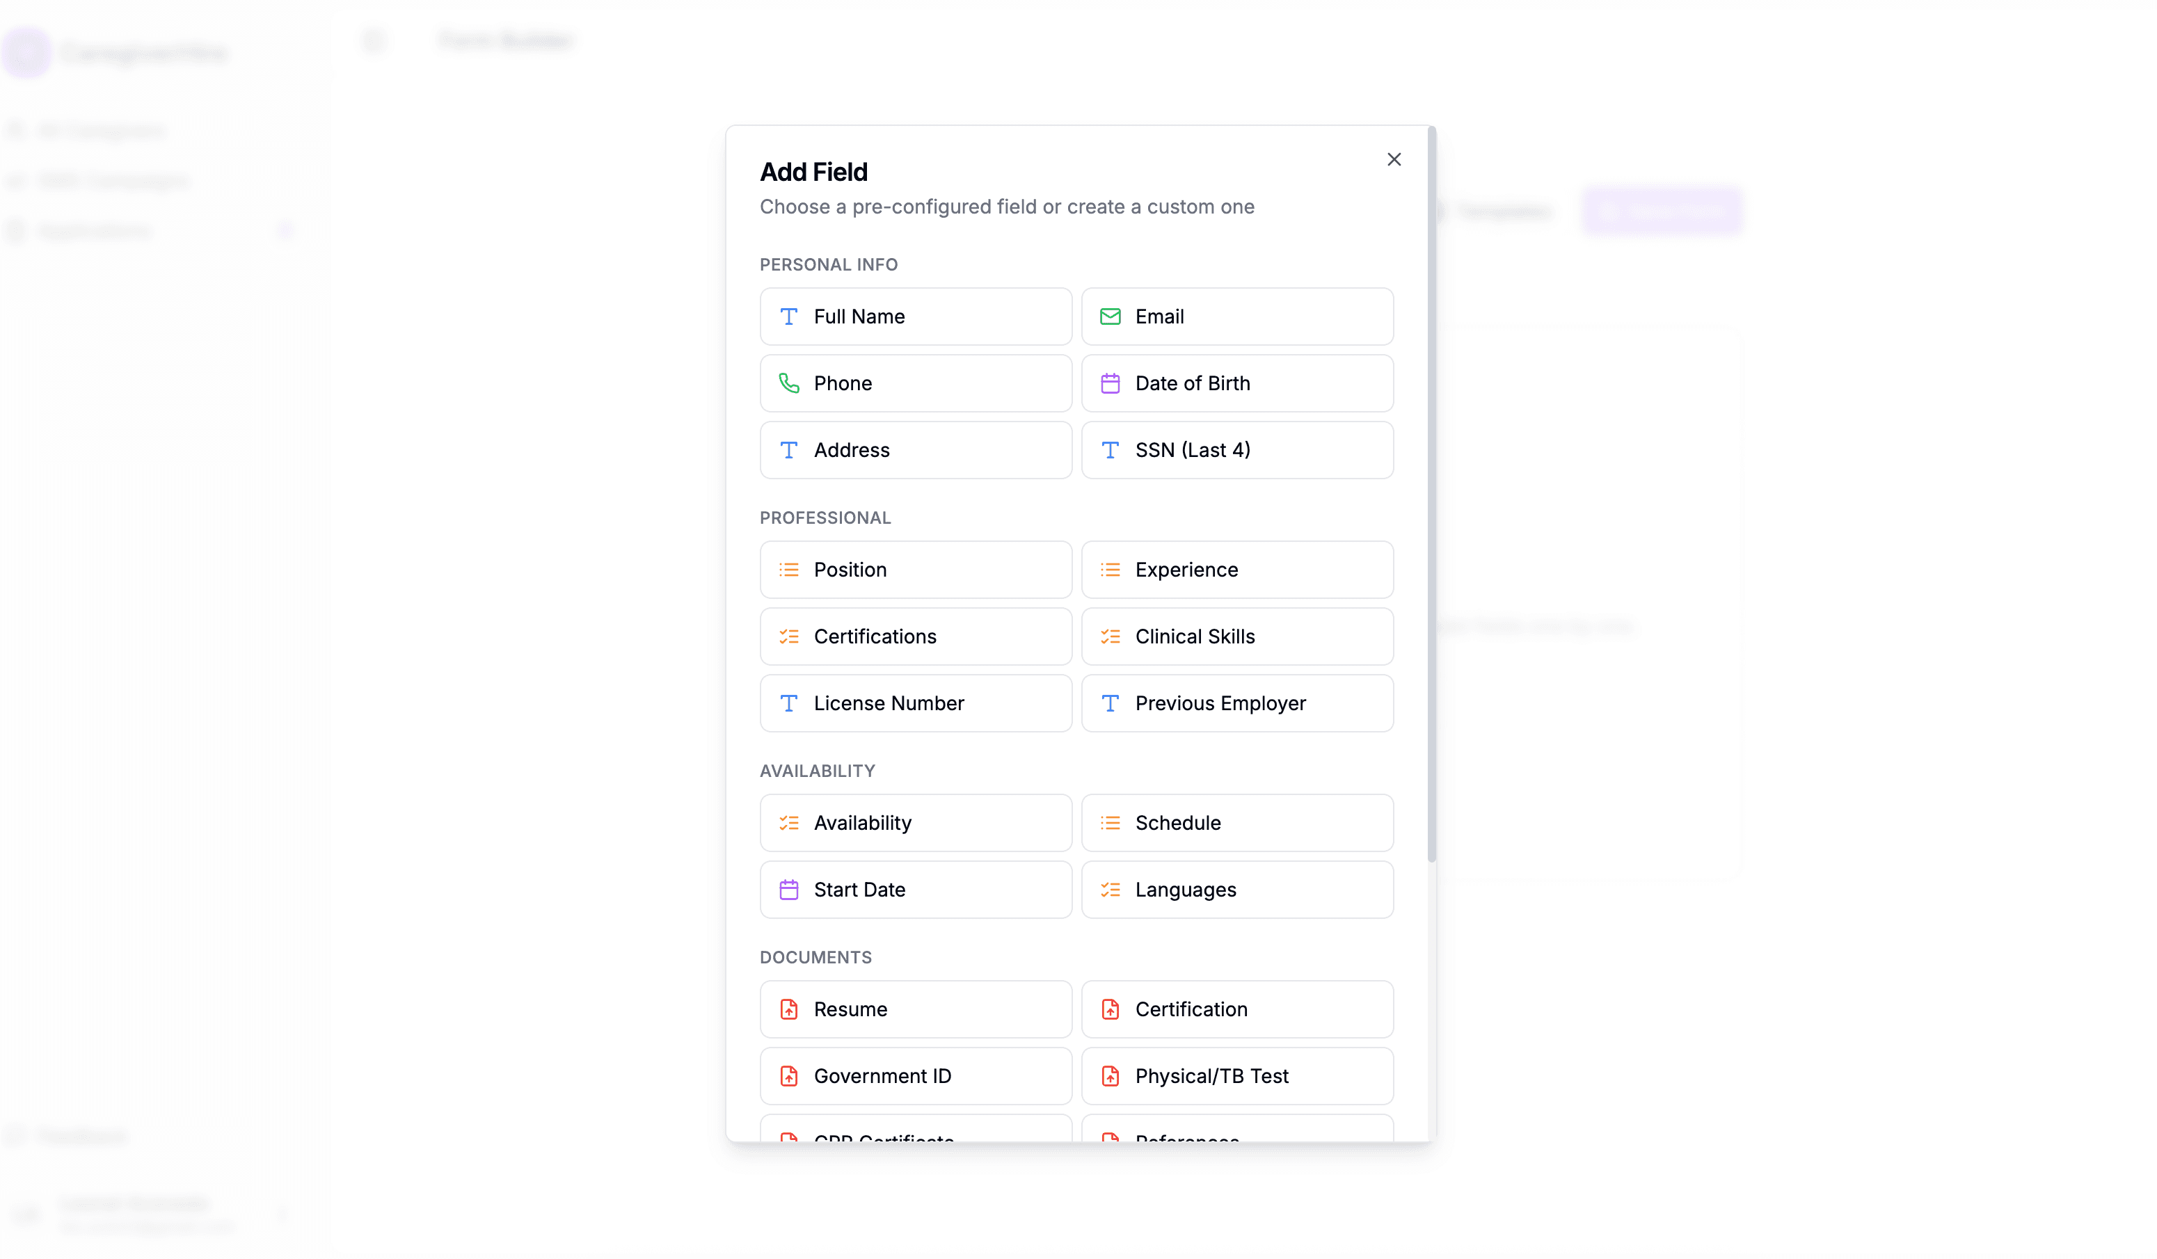Image resolution: width=2157 pixels, height=1259 pixels.
Task: Add the Full Name field
Action: pos(915,316)
